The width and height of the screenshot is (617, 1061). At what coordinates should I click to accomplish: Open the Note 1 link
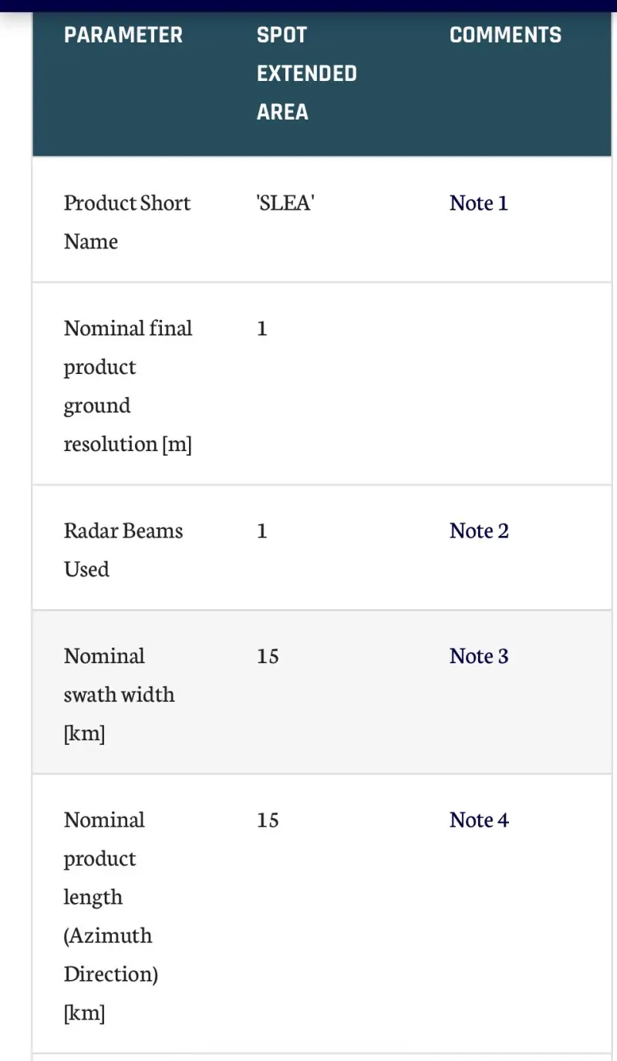click(x=478, y=203)
